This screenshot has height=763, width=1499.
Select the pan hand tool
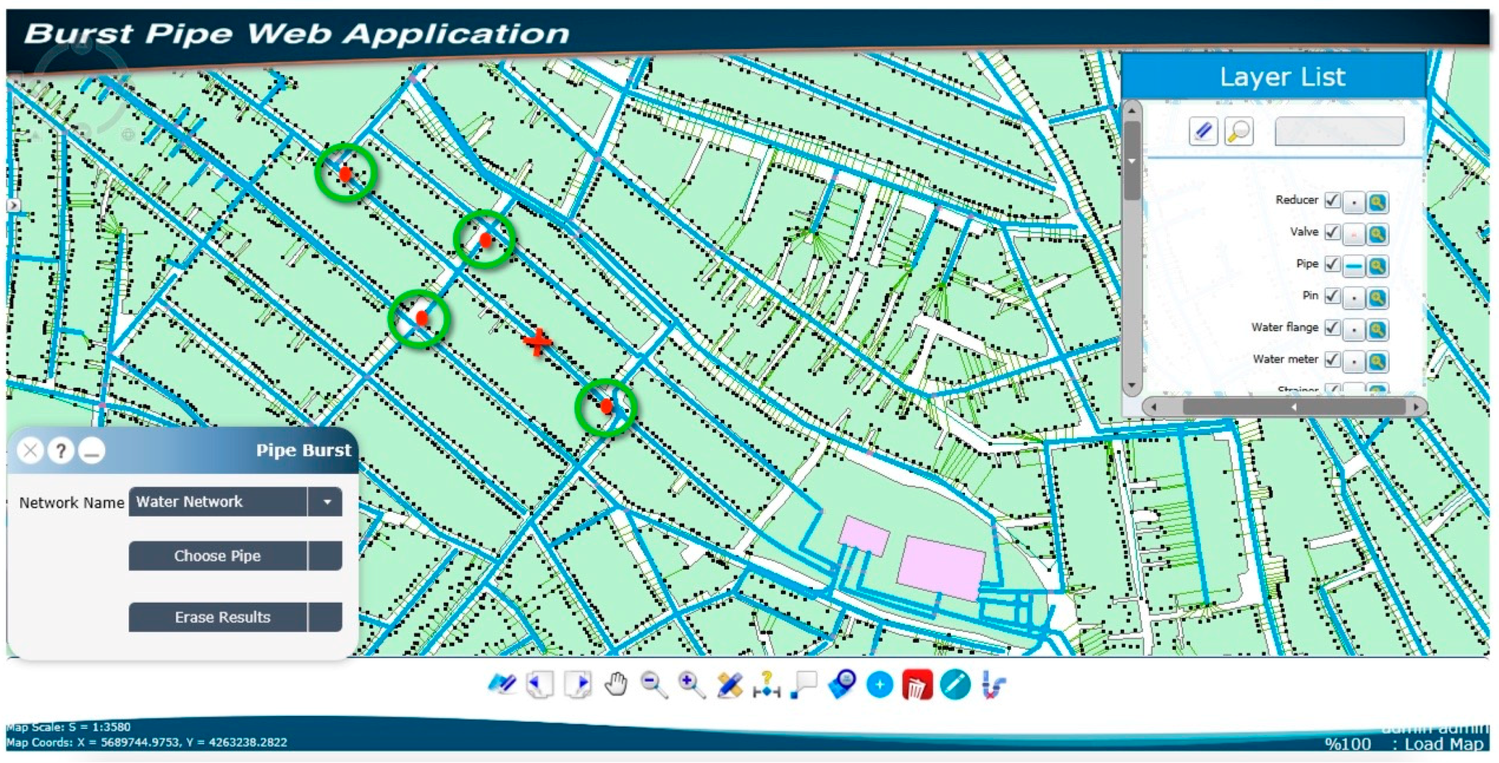pos(615,684)
